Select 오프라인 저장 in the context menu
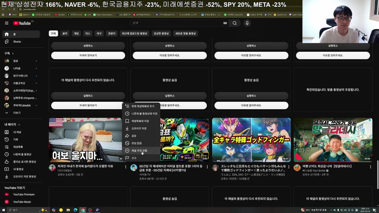The height and width of the screenshot is (213, 379). (x=141, y=128)
